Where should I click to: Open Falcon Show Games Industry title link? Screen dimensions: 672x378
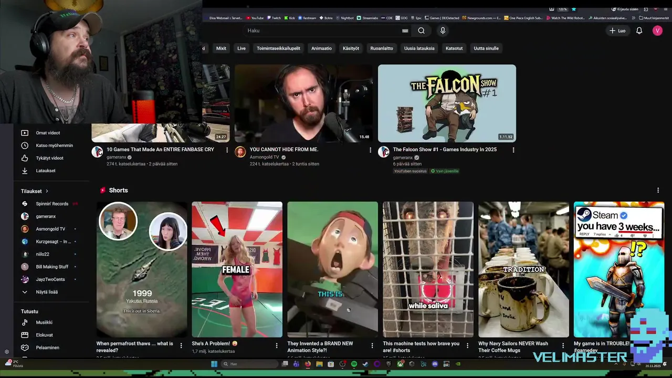[445, 150]
